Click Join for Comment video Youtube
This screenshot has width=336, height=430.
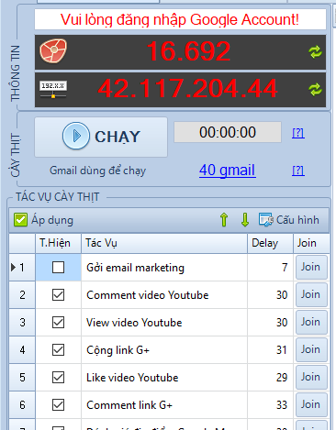coord(311,295)
